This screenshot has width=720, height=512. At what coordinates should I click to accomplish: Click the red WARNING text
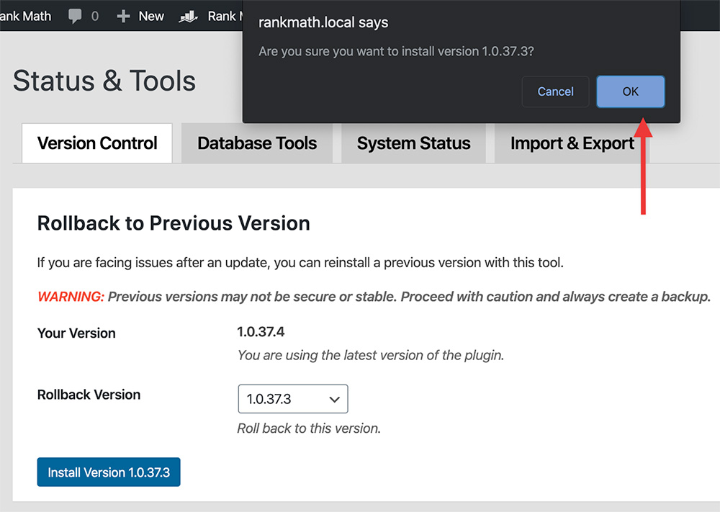click(x=71, y=297)
